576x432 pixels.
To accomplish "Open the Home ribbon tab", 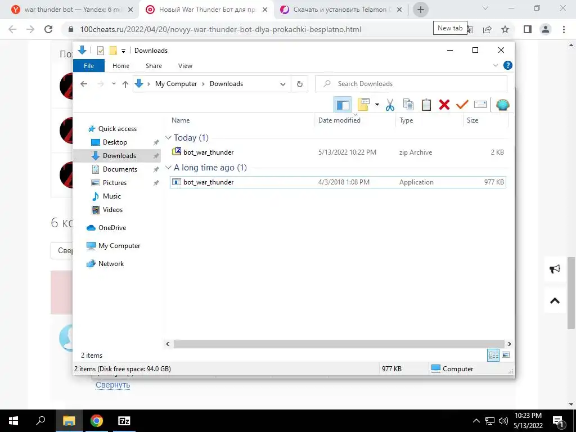I will pos(121,66).
